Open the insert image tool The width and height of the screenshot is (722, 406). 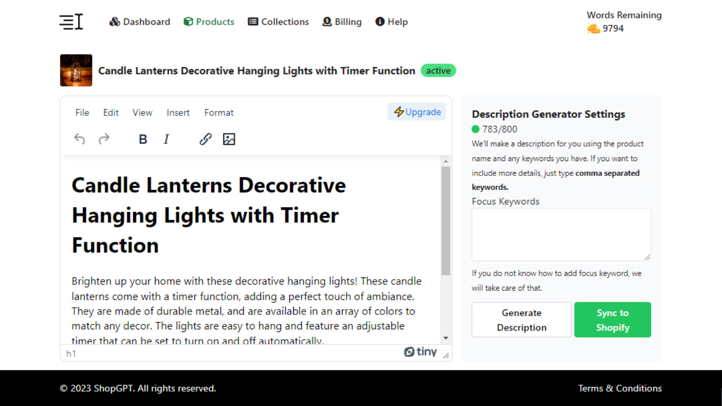(x=229, y=139)
